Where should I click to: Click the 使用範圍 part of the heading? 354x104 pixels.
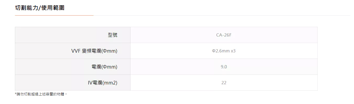tap(52, 8)
